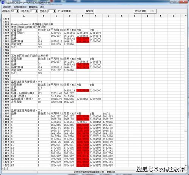Viewport: 189px width, 175px height.
Task: Select column header E
Action: click(83, 16)
